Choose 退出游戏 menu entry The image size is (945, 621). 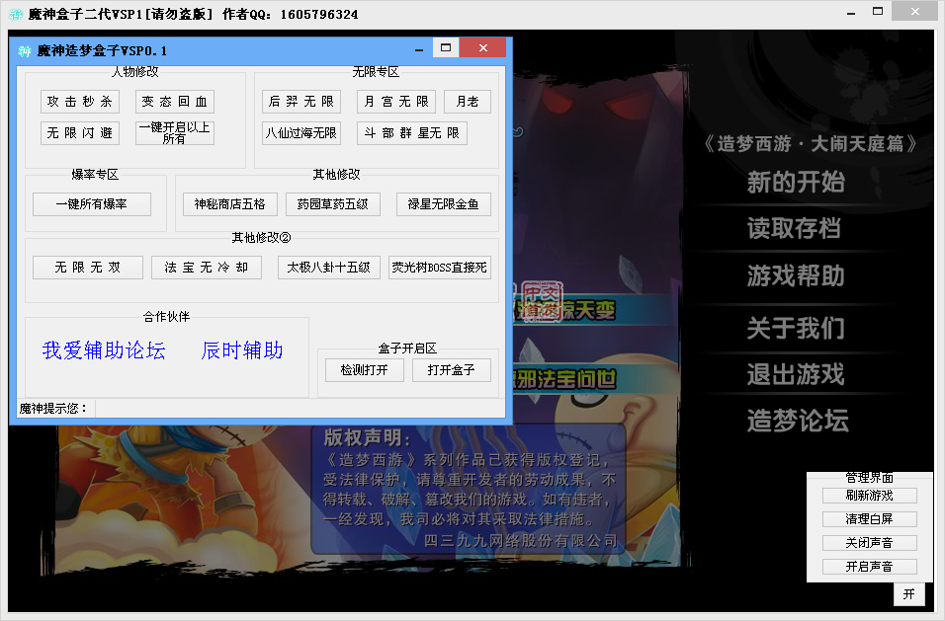(796, 374)
